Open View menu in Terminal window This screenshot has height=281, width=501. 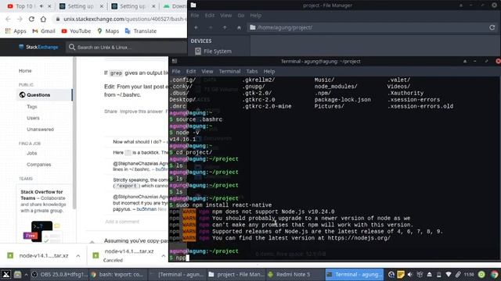[x=207, y=71]
